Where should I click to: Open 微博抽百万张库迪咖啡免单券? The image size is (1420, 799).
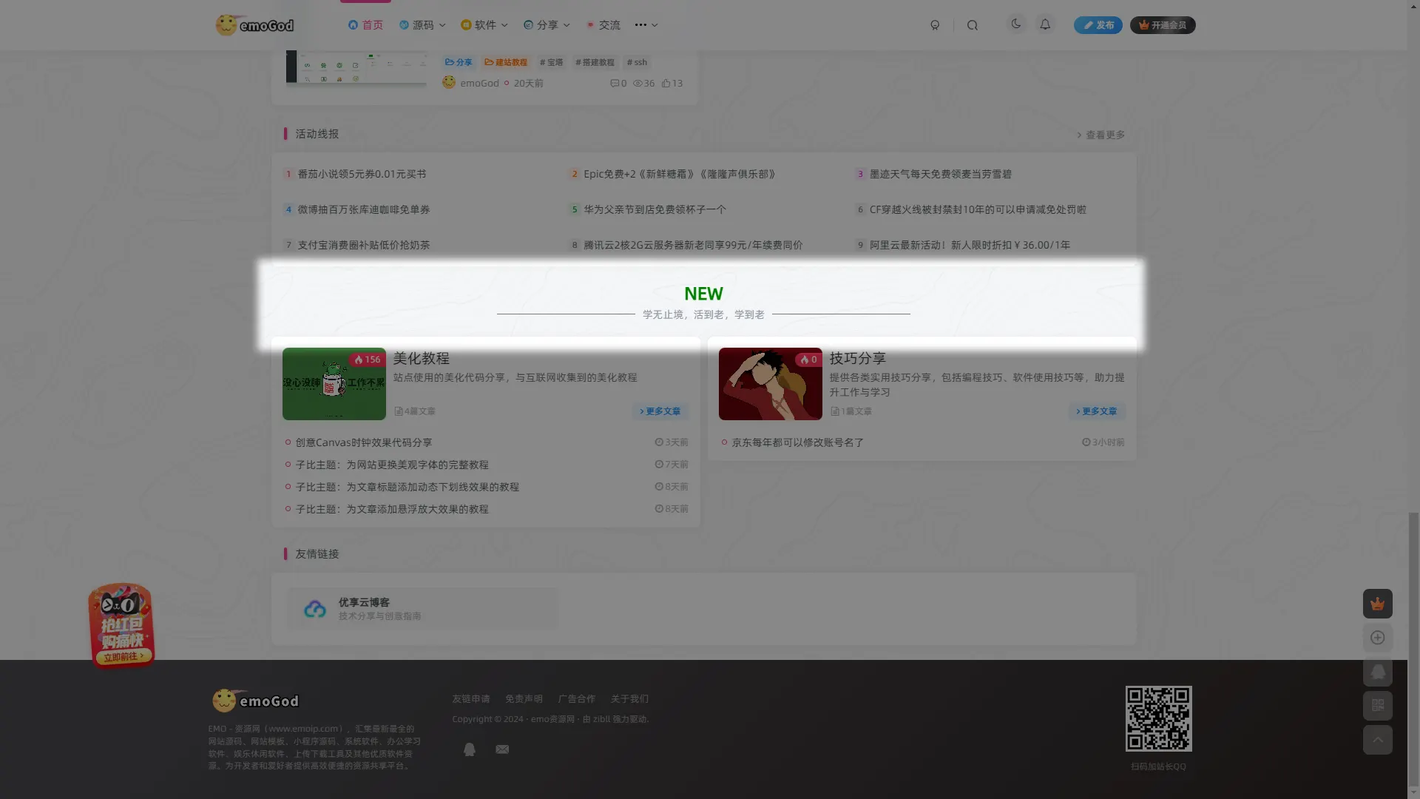363,209
